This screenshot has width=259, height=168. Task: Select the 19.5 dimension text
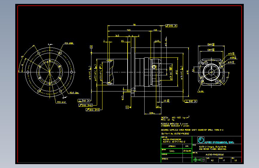click(x=155, y=30)
